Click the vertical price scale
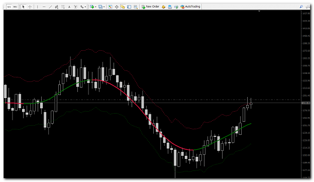314x182 pixels. coord(306,94)
